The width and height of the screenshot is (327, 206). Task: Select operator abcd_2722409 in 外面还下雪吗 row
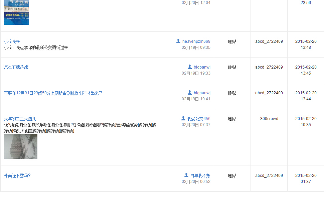269,176
